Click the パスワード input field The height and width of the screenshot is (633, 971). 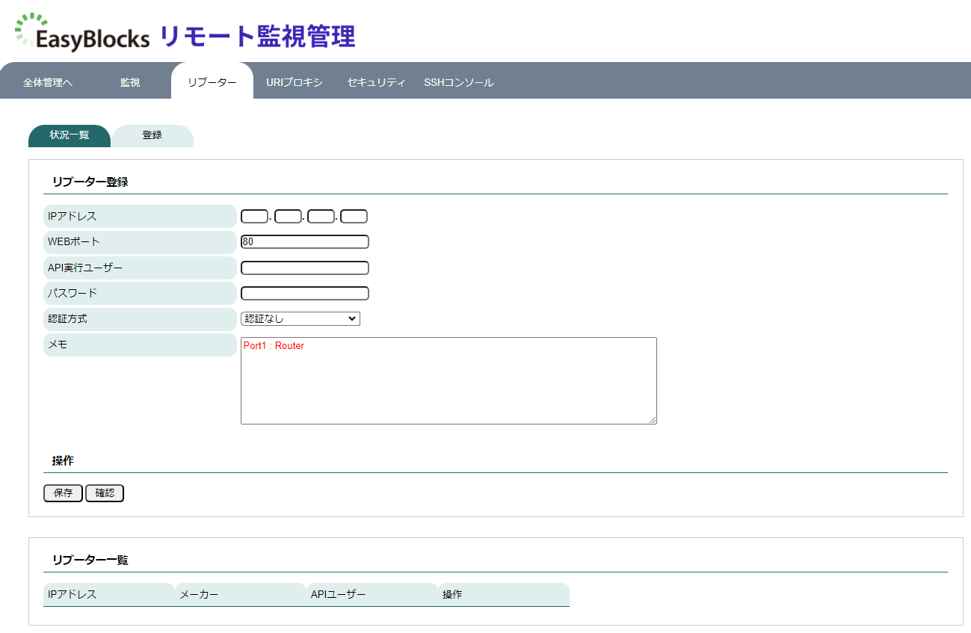(x=305, y=294)
